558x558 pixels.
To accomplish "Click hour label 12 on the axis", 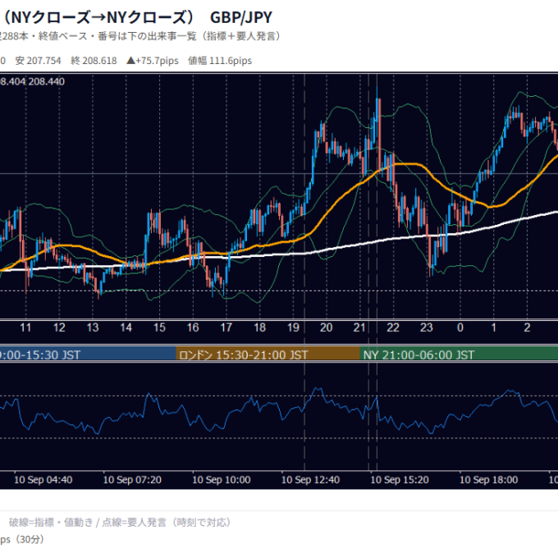I will (x=59, y=327).
